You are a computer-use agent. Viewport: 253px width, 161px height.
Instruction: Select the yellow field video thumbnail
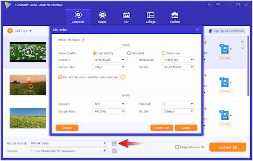click(x=28, y=118)
